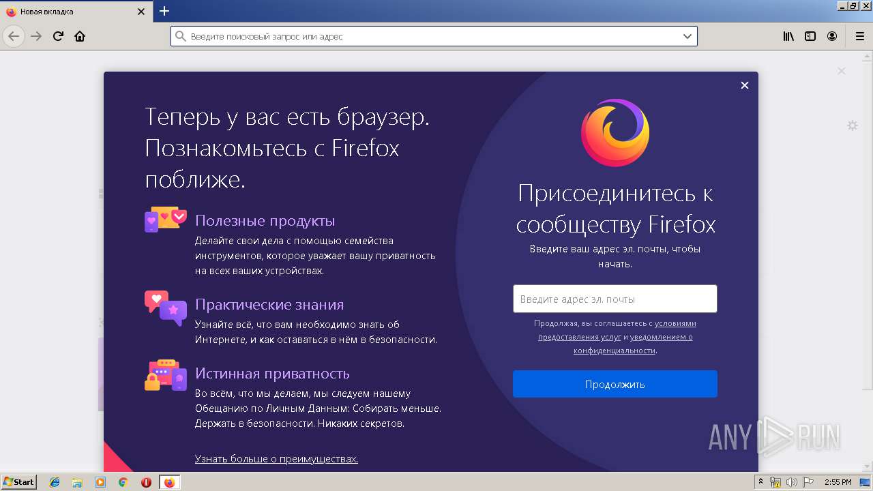This screenshot has width=873, height=491.
Task: Open the Firefox account icon
Action: [x=832, y=36]
